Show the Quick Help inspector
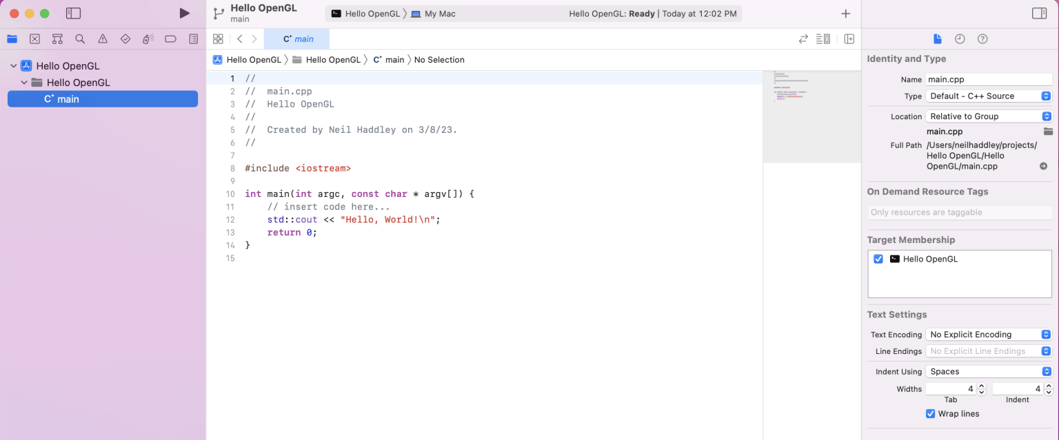Viewport: 1059px width, 440px height. click(982, 39)
